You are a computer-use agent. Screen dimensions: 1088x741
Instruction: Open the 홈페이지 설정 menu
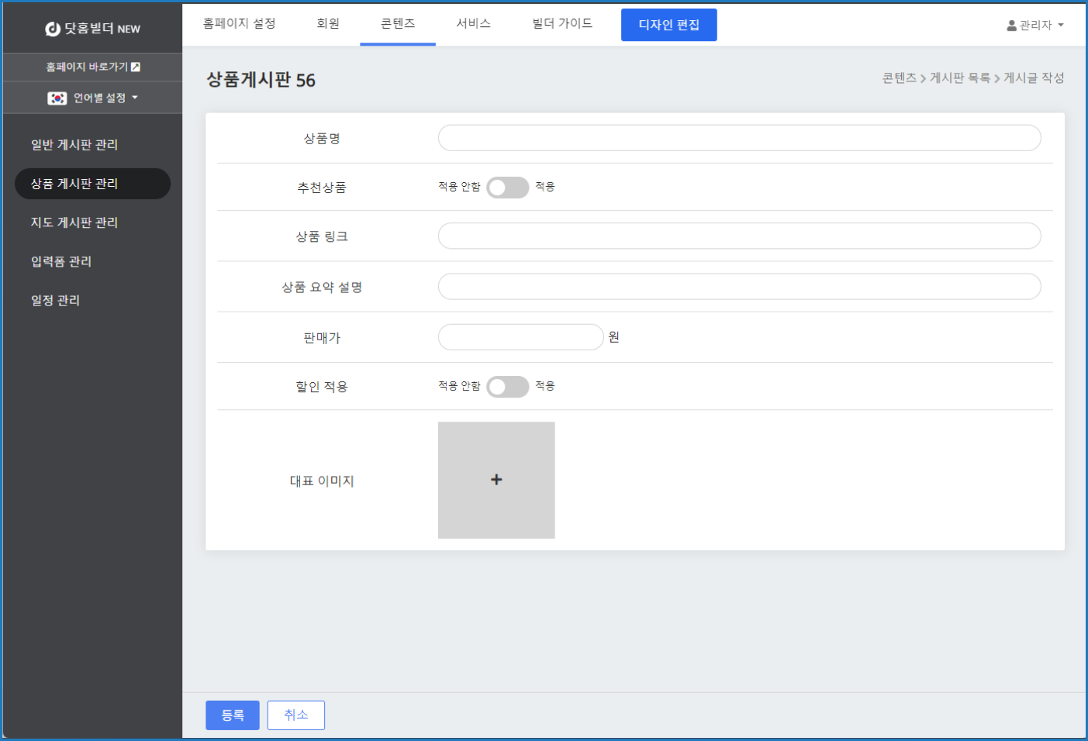pyautogui.click(x=239, y=24)
